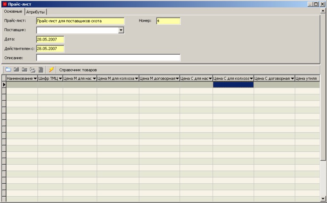Expand the Цена С договорная column dropdown arrow

[292, 78]
